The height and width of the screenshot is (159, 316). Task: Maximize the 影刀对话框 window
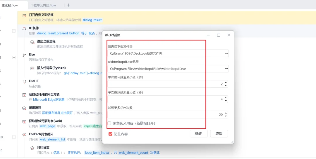[x=219, y=35]
